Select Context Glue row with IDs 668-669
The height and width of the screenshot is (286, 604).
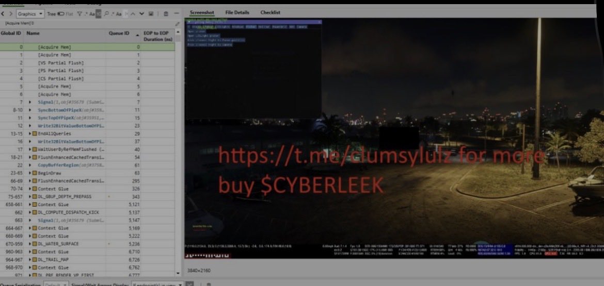[x=87, y=237]
